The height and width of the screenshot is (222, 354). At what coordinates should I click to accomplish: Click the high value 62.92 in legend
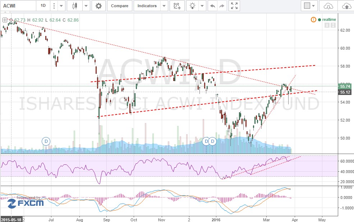click(x=38, y=20)
